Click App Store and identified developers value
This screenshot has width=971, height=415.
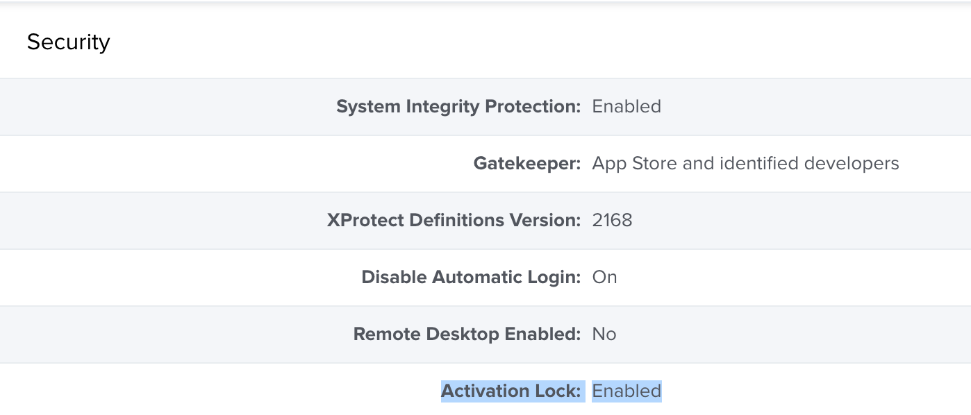(x=745, y=163)
